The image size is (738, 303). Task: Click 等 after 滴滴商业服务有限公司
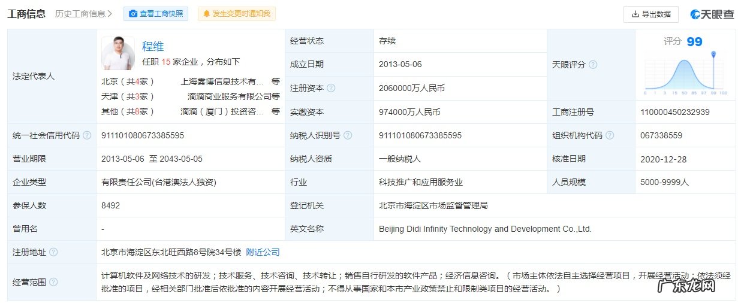276,96
